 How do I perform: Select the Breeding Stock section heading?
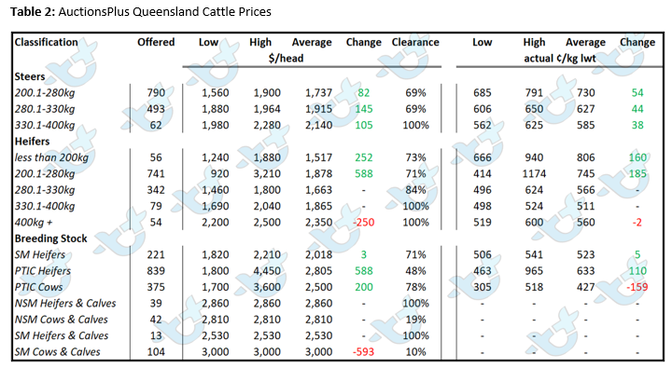coord(51,239)
